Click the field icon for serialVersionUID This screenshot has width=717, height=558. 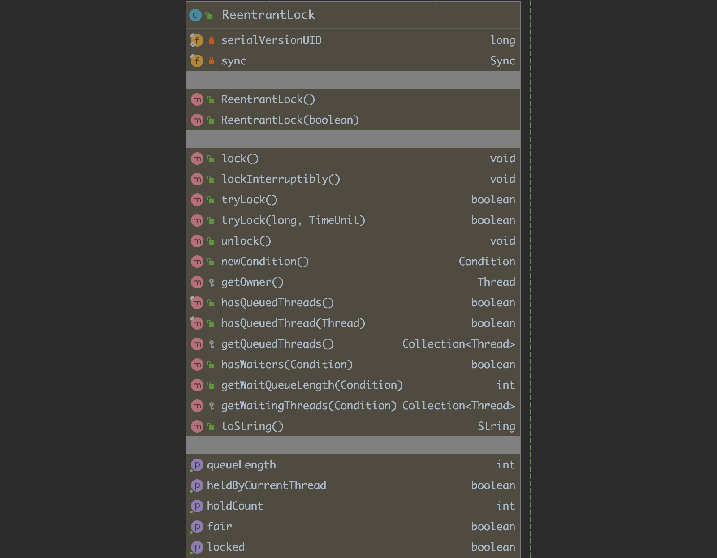(x=197, y=40)
